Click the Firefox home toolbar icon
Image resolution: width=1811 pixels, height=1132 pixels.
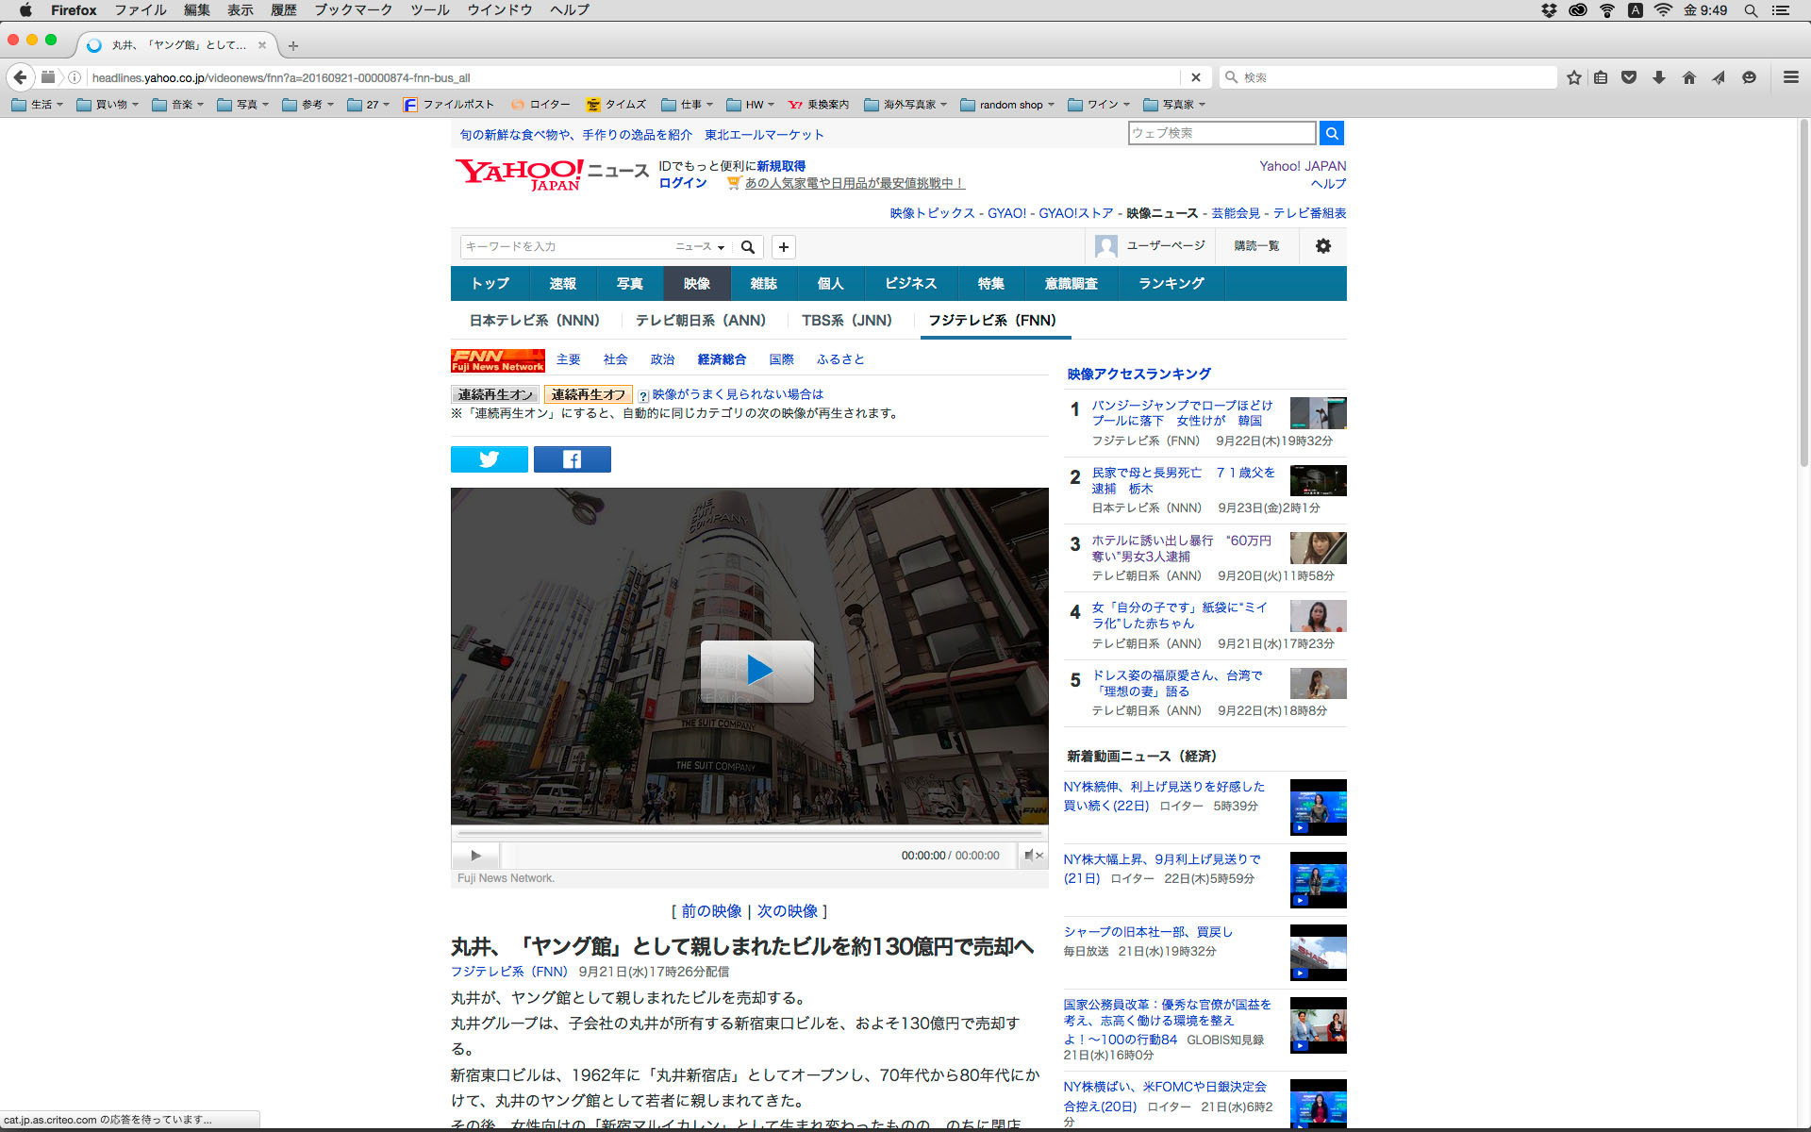(x=1688, y=77)
